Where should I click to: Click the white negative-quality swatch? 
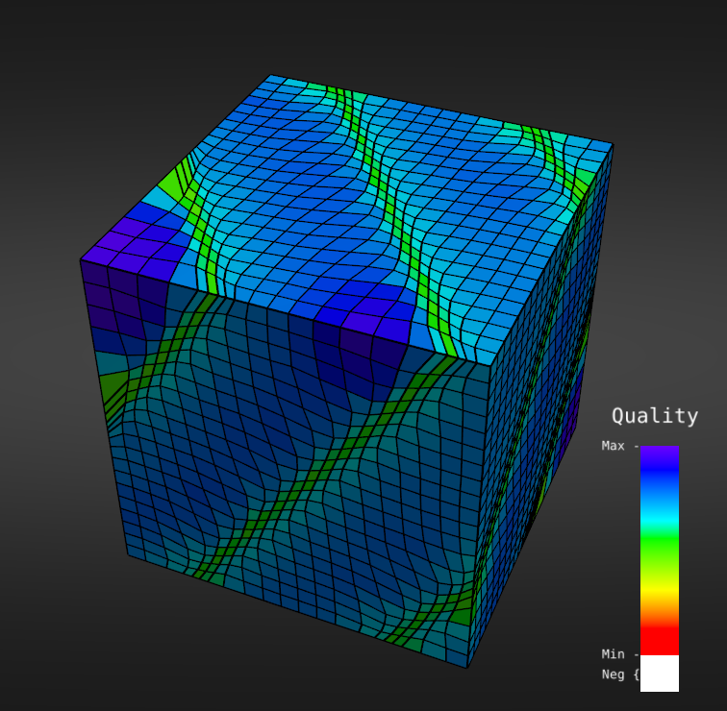(660, 674)
